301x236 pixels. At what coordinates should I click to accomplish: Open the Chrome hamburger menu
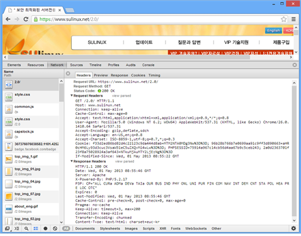coord(293,19)
